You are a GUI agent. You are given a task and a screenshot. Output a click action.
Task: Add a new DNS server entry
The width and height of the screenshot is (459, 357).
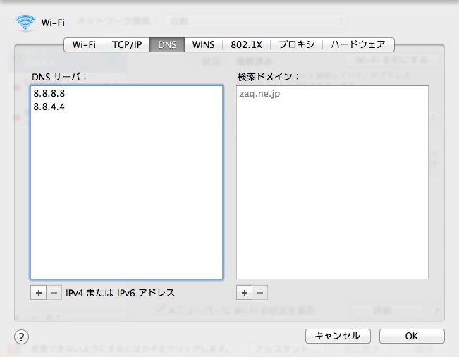(x=38, y=292)
